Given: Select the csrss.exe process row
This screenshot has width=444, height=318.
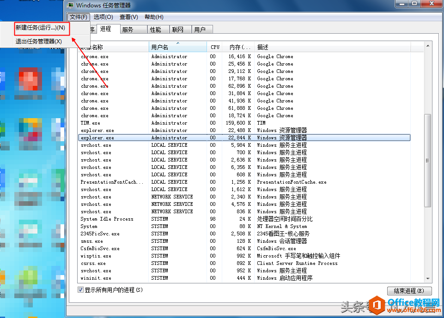Looking at the screenshot, I should (x=244, y=263).
